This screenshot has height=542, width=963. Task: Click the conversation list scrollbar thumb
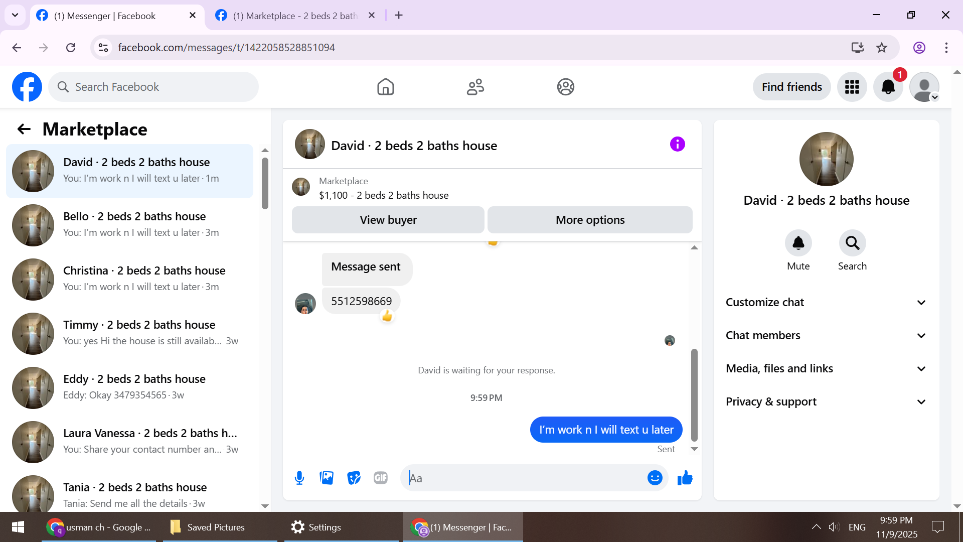coord(265,183)
